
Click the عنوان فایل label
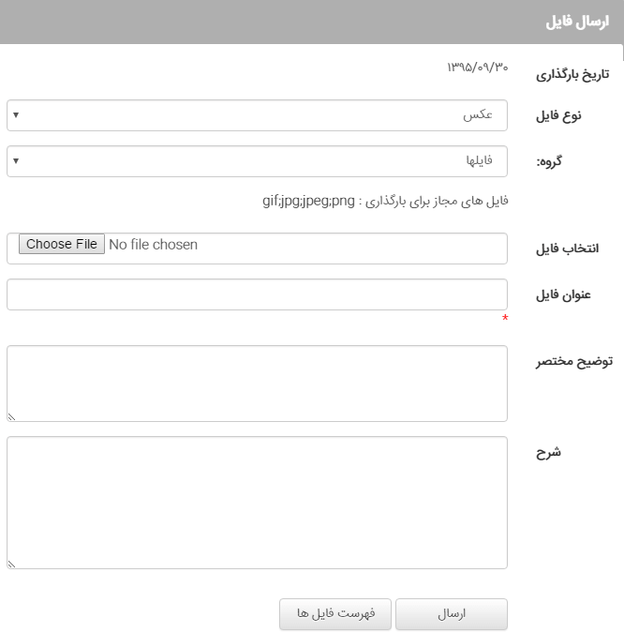pos(561,294)
